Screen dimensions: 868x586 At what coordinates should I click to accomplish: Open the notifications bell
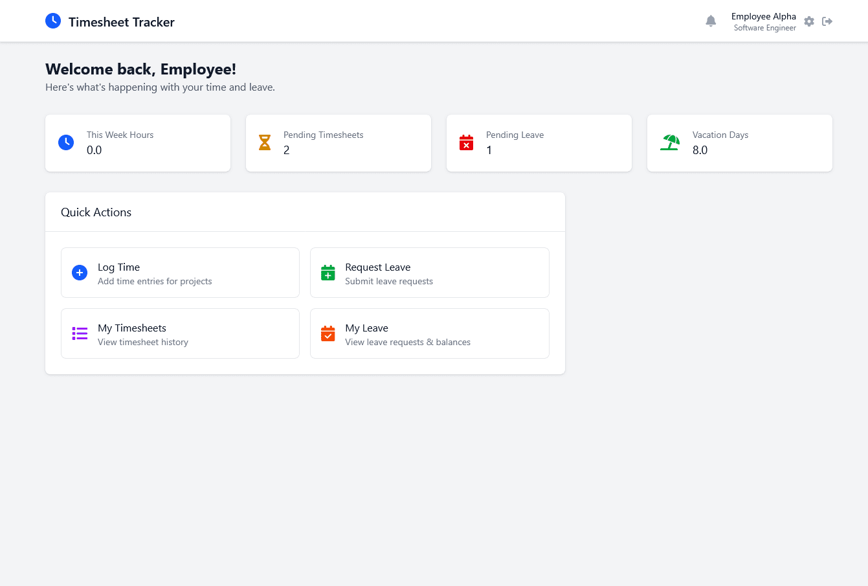[711, 21]
